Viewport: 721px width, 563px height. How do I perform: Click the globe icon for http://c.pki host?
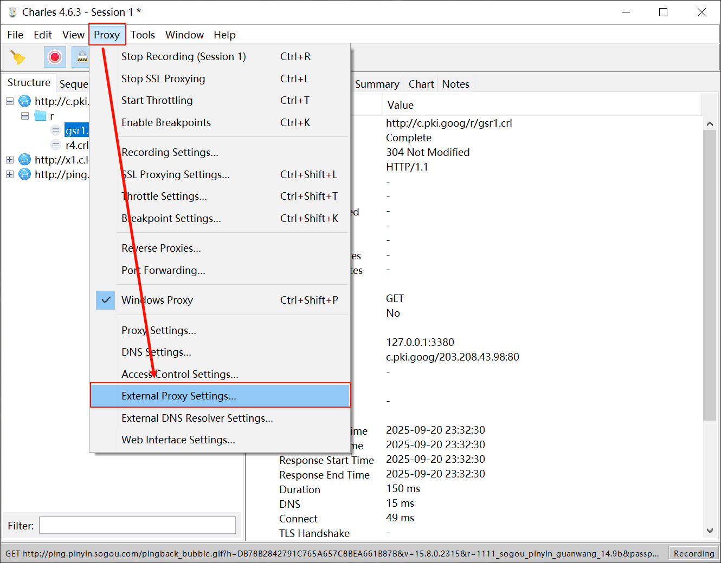[25, 101]
